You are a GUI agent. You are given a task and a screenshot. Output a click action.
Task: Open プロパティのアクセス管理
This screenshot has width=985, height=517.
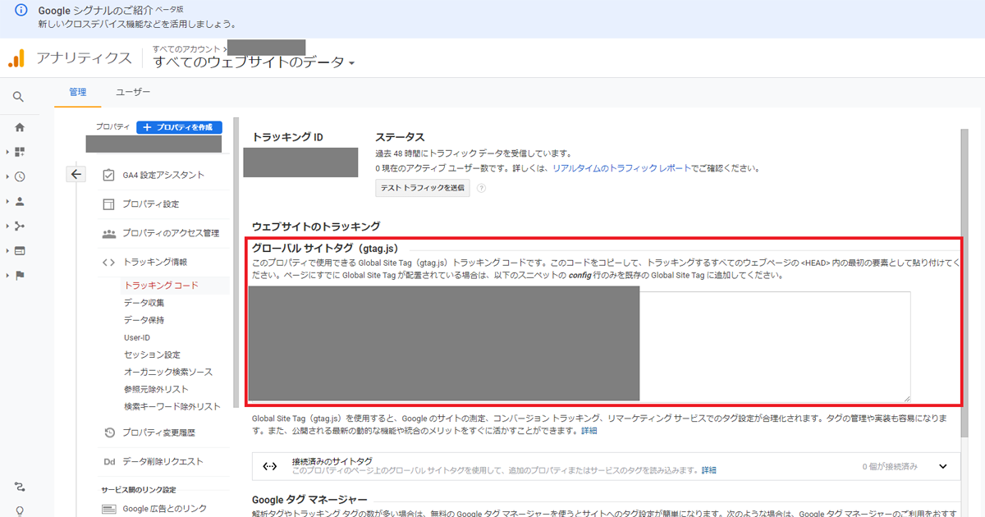coord(160,233)
